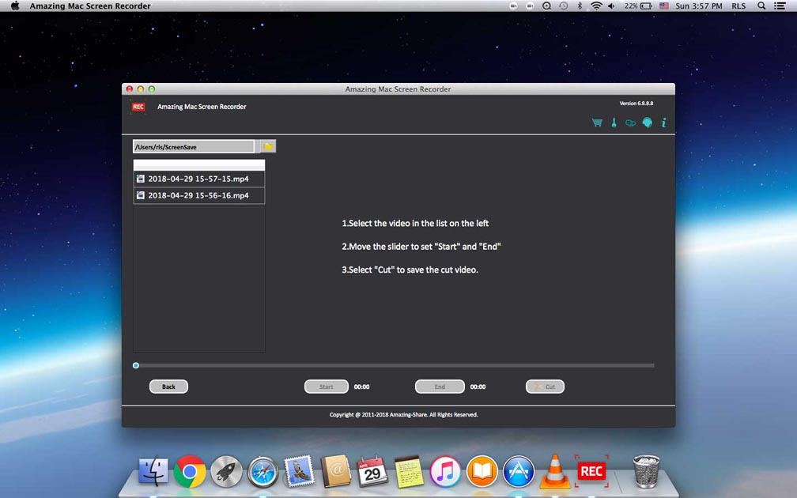Image resolution: width=797 pixels, height=498 pixels.
Task: Click the US flag input source icon
Action: point(664,6)
